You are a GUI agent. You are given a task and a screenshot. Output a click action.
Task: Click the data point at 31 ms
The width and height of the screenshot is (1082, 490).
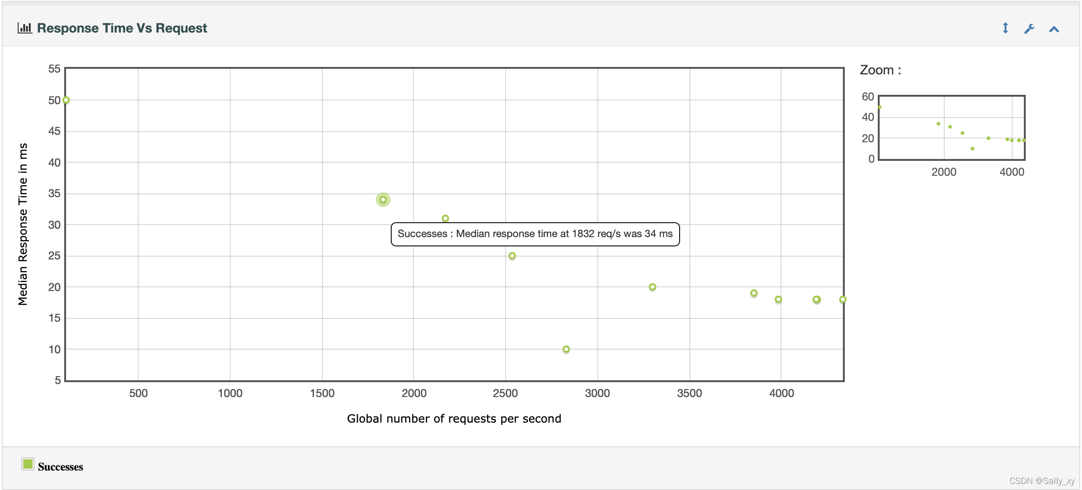click(445, 219)
